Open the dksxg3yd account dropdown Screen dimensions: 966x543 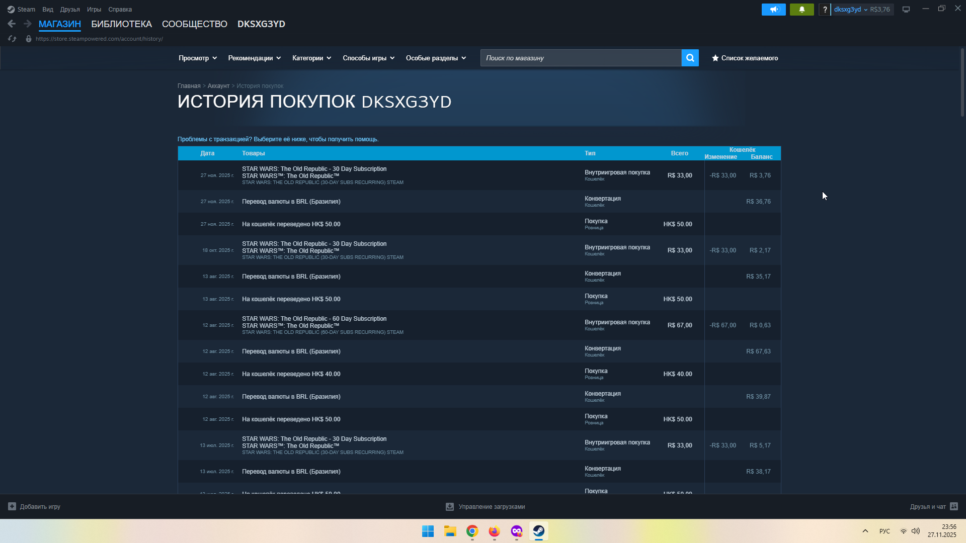(850, 10)
